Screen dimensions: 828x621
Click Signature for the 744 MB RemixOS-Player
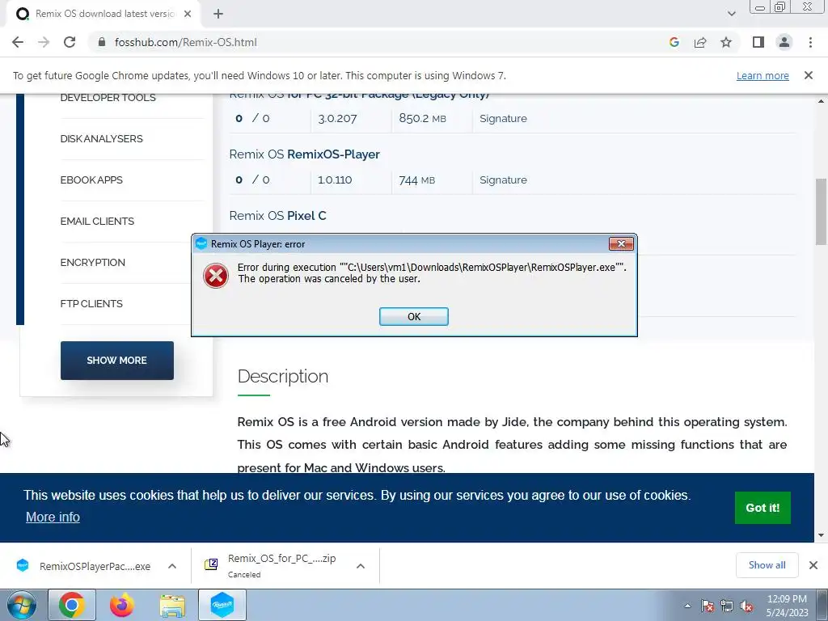[503, 180]
